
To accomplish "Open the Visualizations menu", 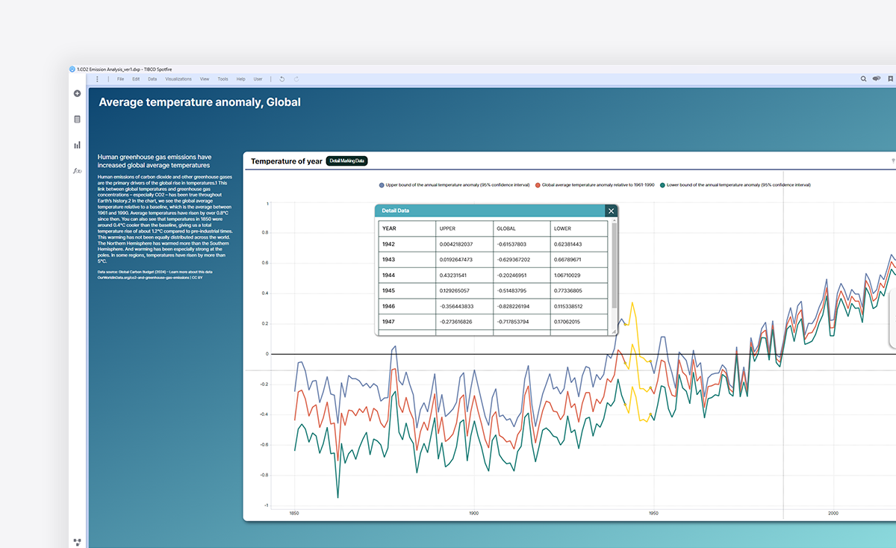I will [x=178, y=79].
